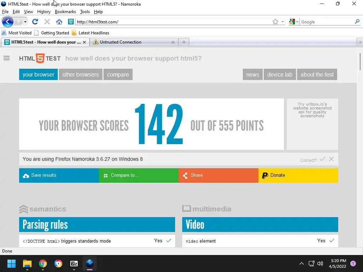Open the 7-Zip taskbar icon

[74, 263]
